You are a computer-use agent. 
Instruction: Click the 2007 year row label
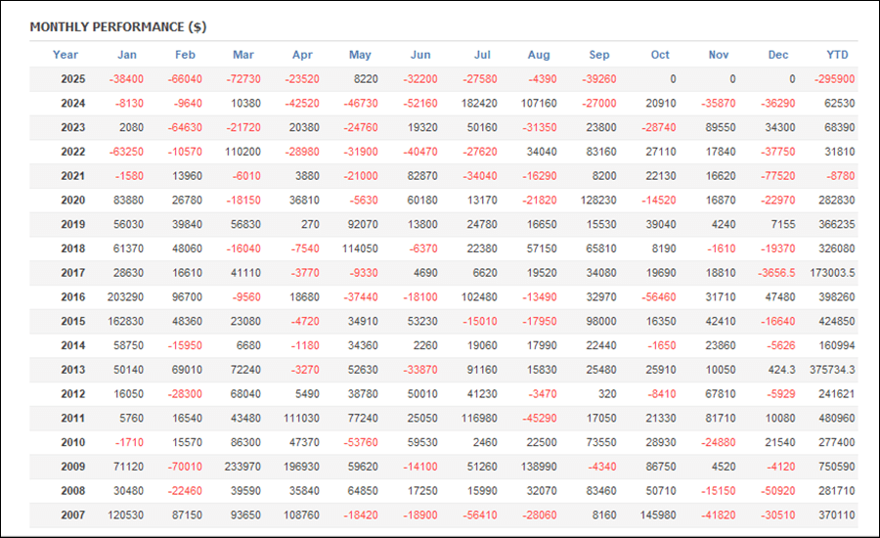[73, 514]
